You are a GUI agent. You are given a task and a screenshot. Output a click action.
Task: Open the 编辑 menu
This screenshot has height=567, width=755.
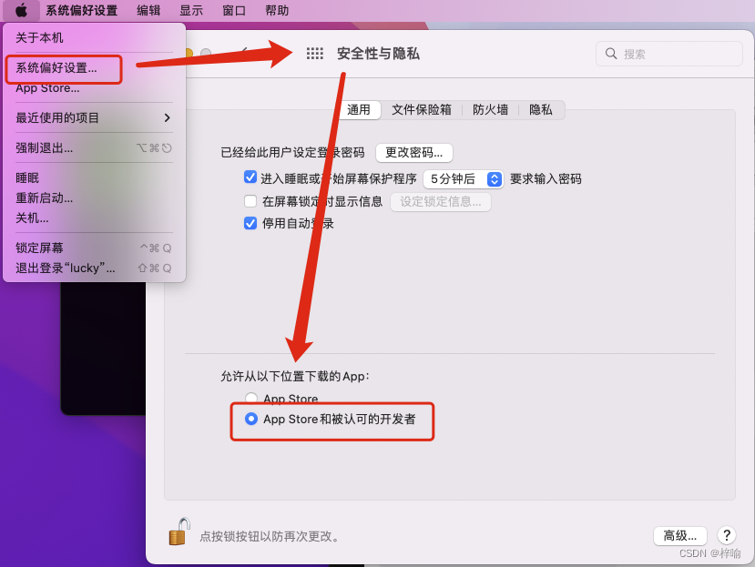(148, 11)
